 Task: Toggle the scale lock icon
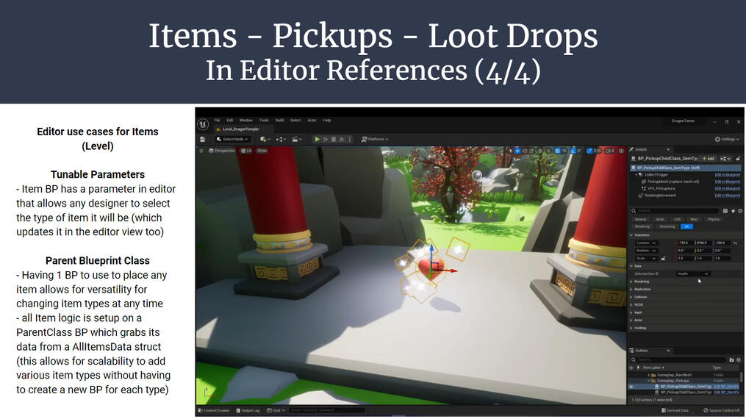pyautogui.click(x=663, y=258)
